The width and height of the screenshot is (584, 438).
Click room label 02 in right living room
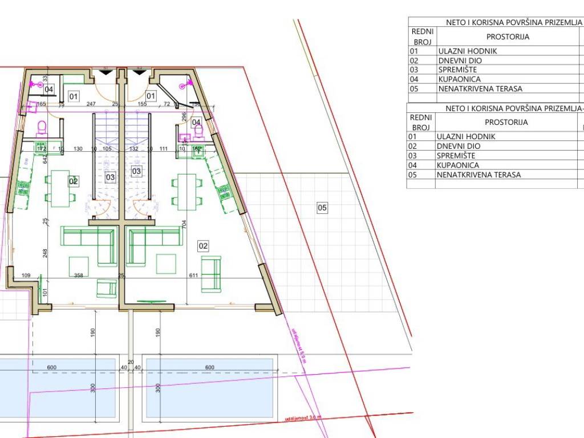(x=203, y=246)
